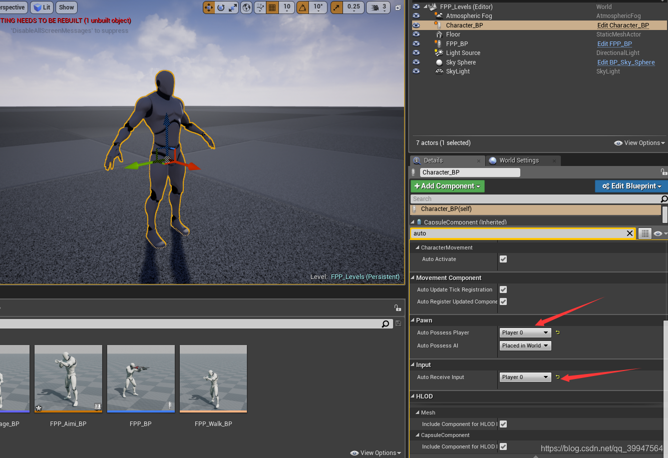Save content browser search filter icon
Image resolution: width=668 pixels, height=458 pixels.
point(398,323)
